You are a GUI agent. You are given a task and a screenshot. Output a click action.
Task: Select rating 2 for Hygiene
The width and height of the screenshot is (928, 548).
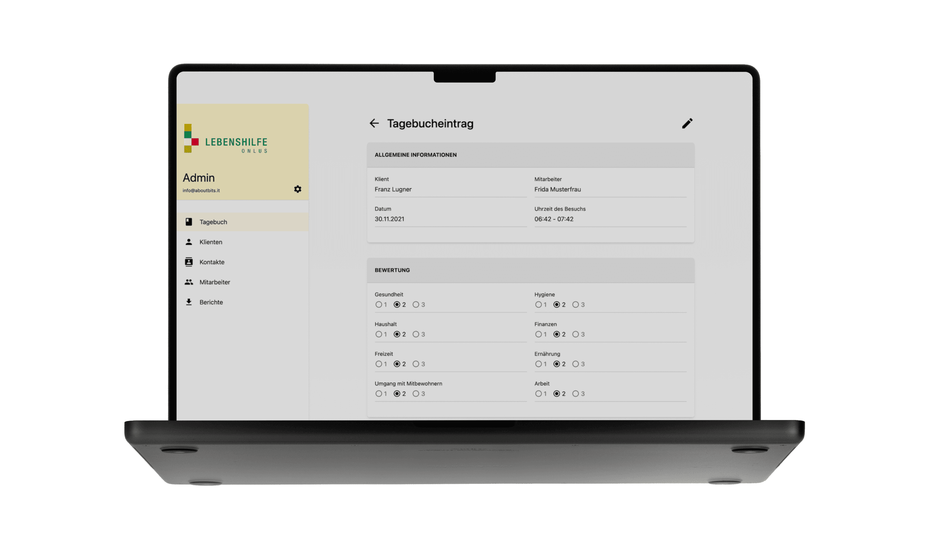[x=557, y=305]
